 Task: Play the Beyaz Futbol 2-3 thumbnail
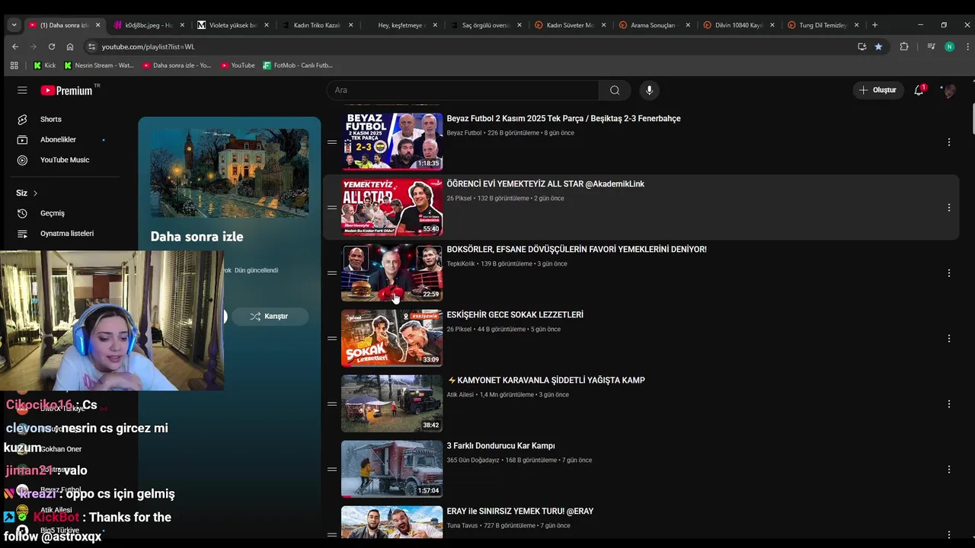click(x=392, y=142)
